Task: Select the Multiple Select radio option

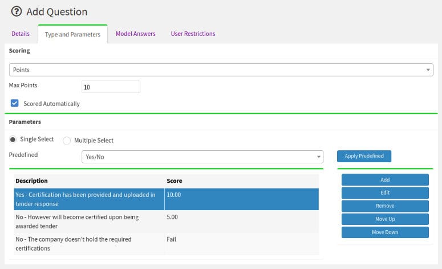Action: coord(67,140)
